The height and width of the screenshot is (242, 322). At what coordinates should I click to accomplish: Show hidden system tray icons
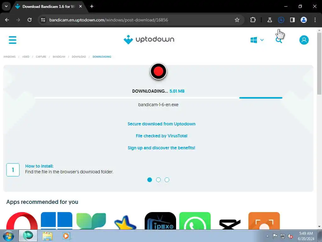(x=267, y=236)
